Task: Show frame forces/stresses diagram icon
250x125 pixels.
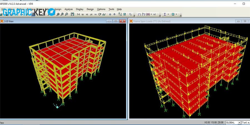Action: pyautogui.click(x=148, y=14)
